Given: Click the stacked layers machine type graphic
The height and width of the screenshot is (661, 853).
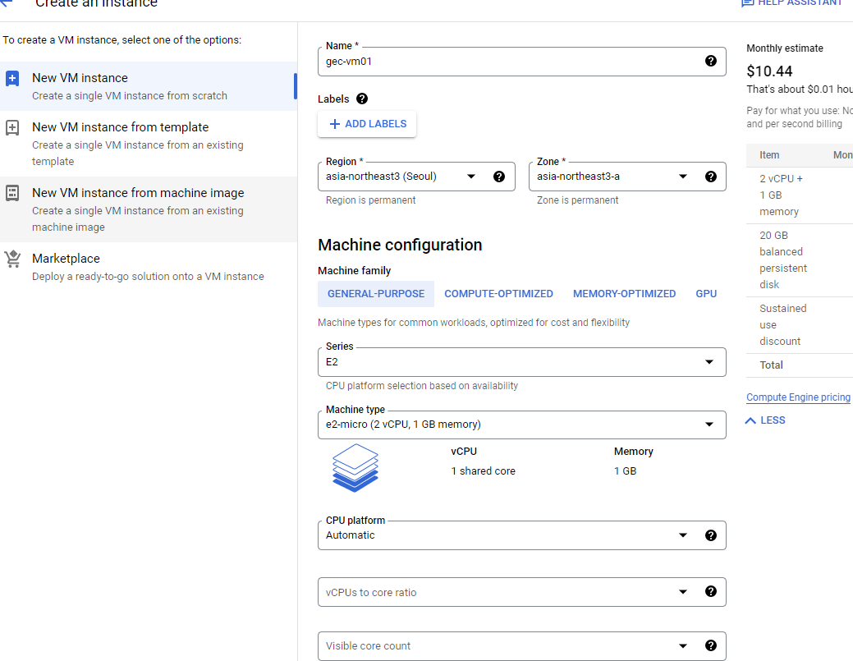Looking at the screenshot, I should [x=355, y=468].
